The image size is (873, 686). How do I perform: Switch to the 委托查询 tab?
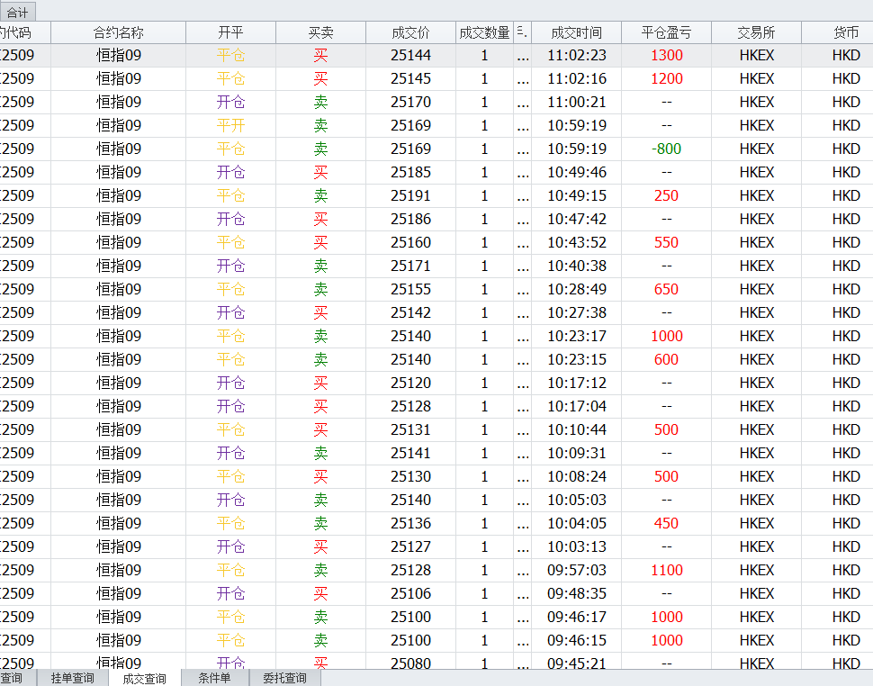click(x=283, y=678)
